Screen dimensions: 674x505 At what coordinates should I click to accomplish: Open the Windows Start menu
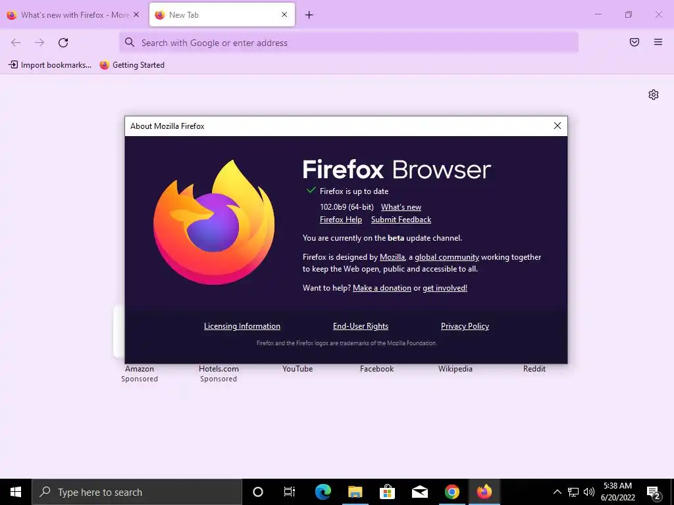pyautogui.click(x=16, y=492)
